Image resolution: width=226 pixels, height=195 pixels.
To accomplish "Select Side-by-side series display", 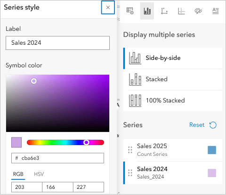I will pyautogui.click(x=173, y=58).
